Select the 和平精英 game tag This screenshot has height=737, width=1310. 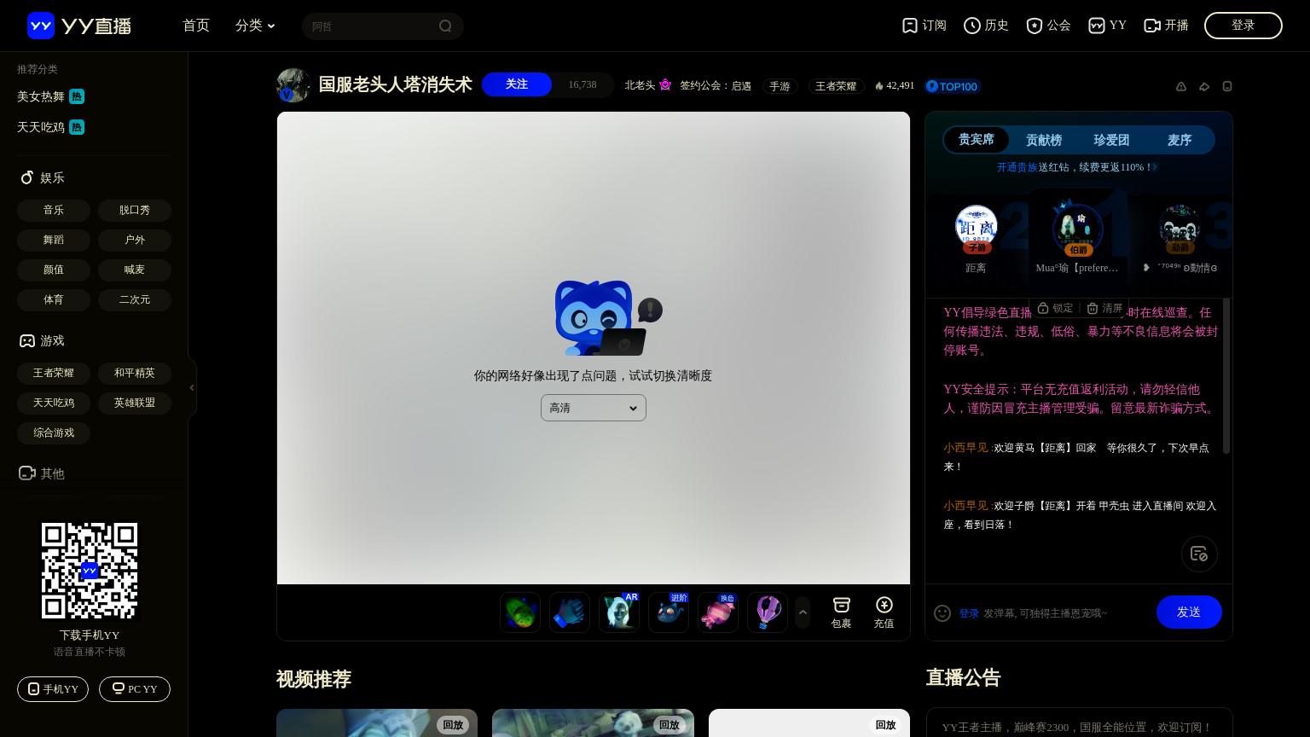coord(135,373)
